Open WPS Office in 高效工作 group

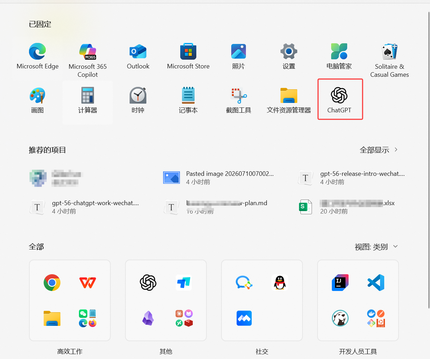pyautogui.click(x=88, y=283)
